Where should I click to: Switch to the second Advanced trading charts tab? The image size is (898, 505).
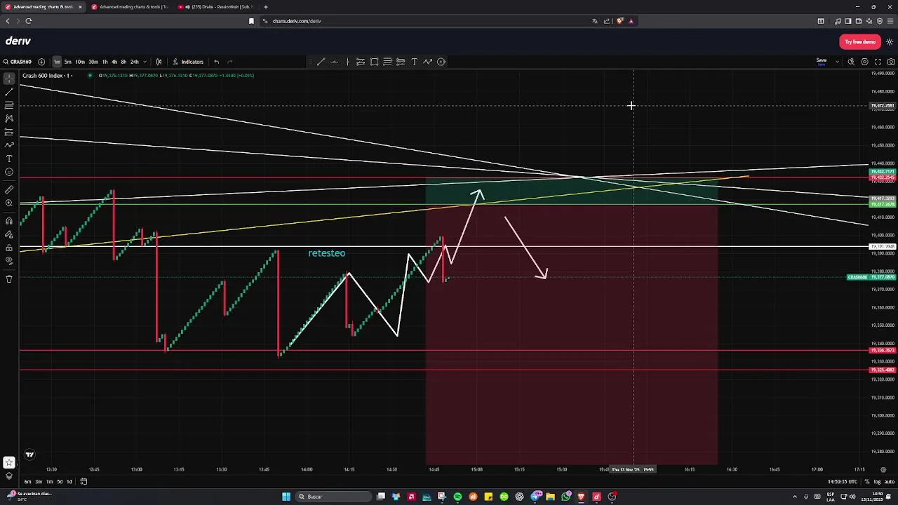pyautogui.click(x=130, y=7)
